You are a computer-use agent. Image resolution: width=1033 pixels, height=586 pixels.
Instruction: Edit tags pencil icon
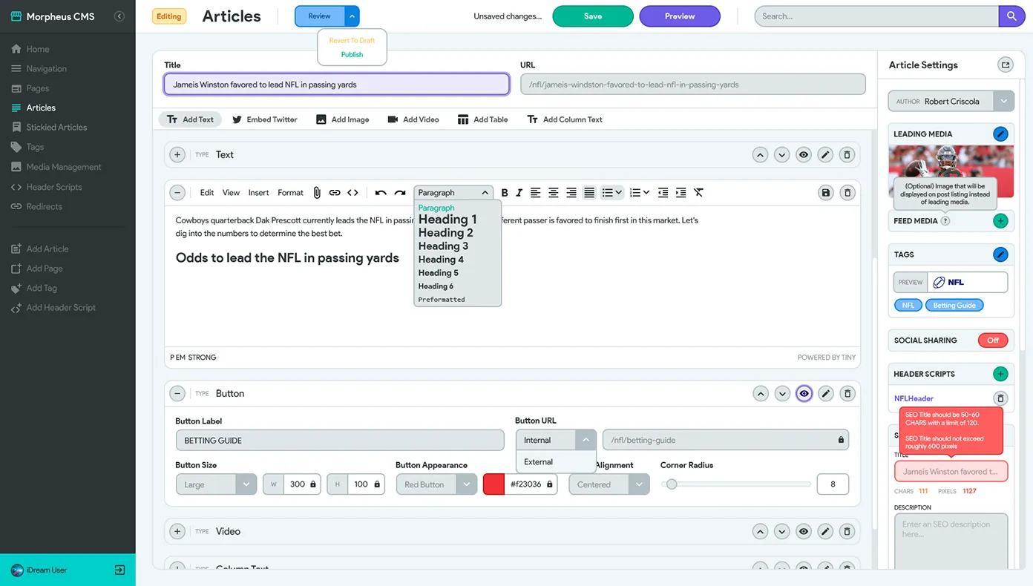1000,254
